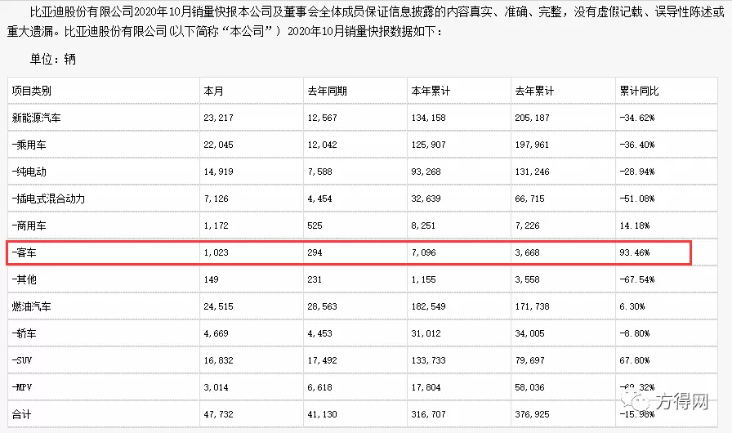Viewport: 732px width, 433px height.
Task: Click the total value '376,925'
Action: [532, 414]
